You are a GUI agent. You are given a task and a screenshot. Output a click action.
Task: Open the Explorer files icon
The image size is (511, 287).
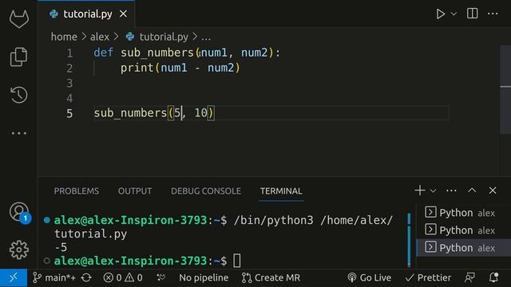point(18,57)
